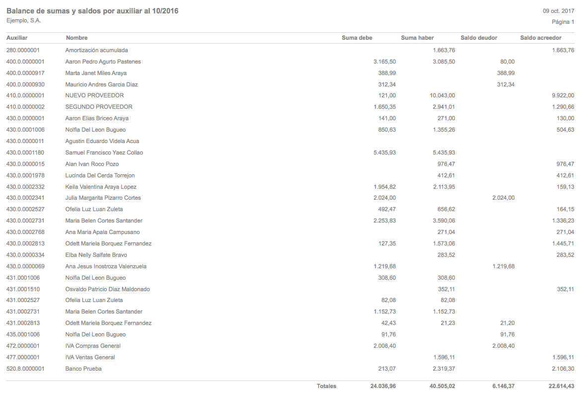Screen dimensions: 583x398
Task: Click the 'Nombre' column header
Action: click(x=76, y=38)
